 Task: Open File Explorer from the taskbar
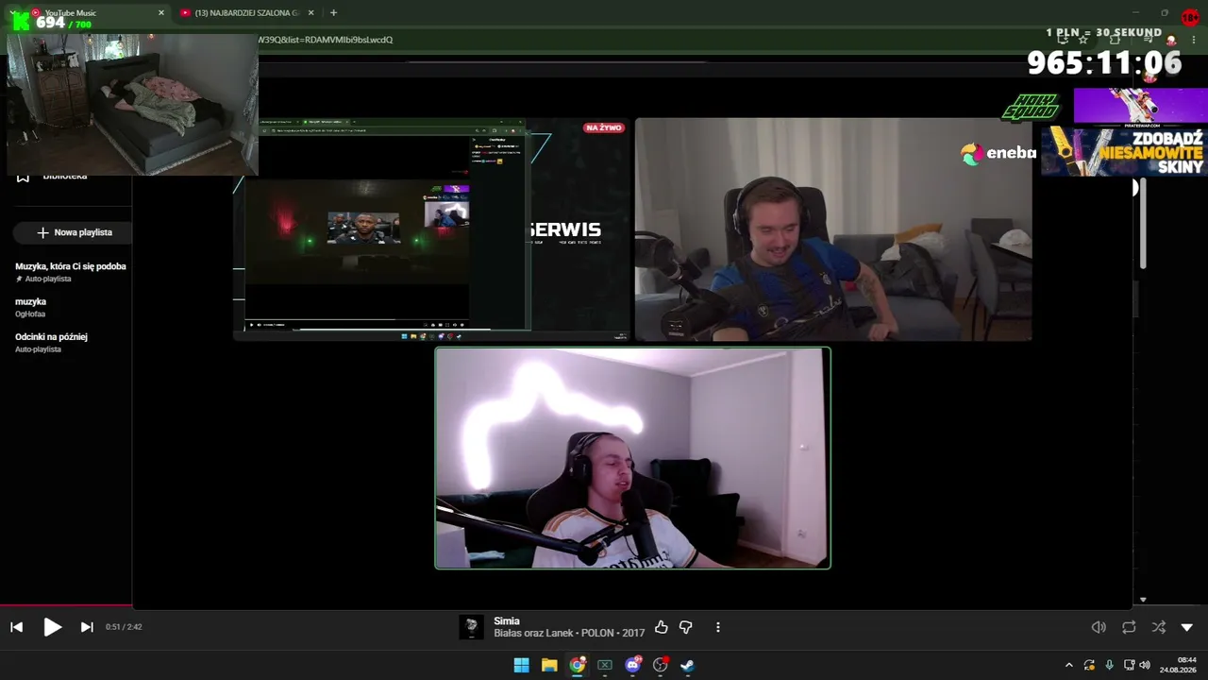[x=549, y=665]
